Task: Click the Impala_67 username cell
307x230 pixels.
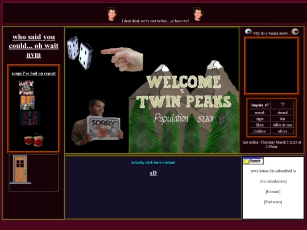Action: point(260,105)
